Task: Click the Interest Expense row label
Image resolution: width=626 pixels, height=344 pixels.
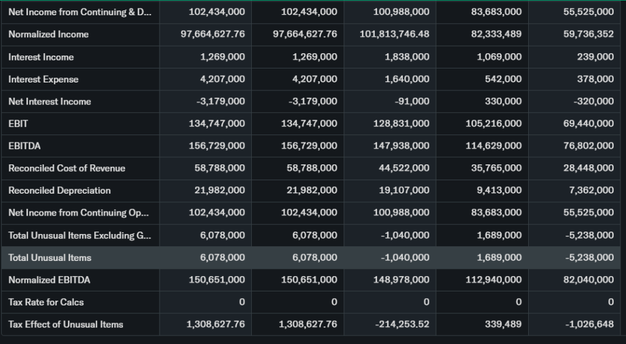Action: pyautogui.click(x=43, y=79)
